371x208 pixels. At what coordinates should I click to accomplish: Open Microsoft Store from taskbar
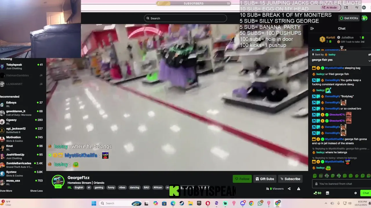(x=164, y=203)
